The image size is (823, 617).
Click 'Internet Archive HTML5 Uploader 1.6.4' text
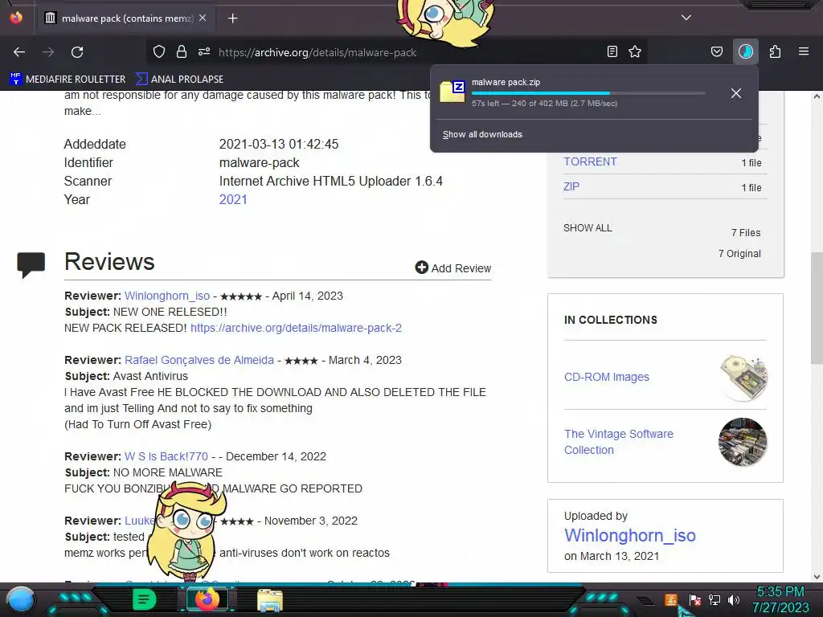pyautogui.click(x=330, y=181)
